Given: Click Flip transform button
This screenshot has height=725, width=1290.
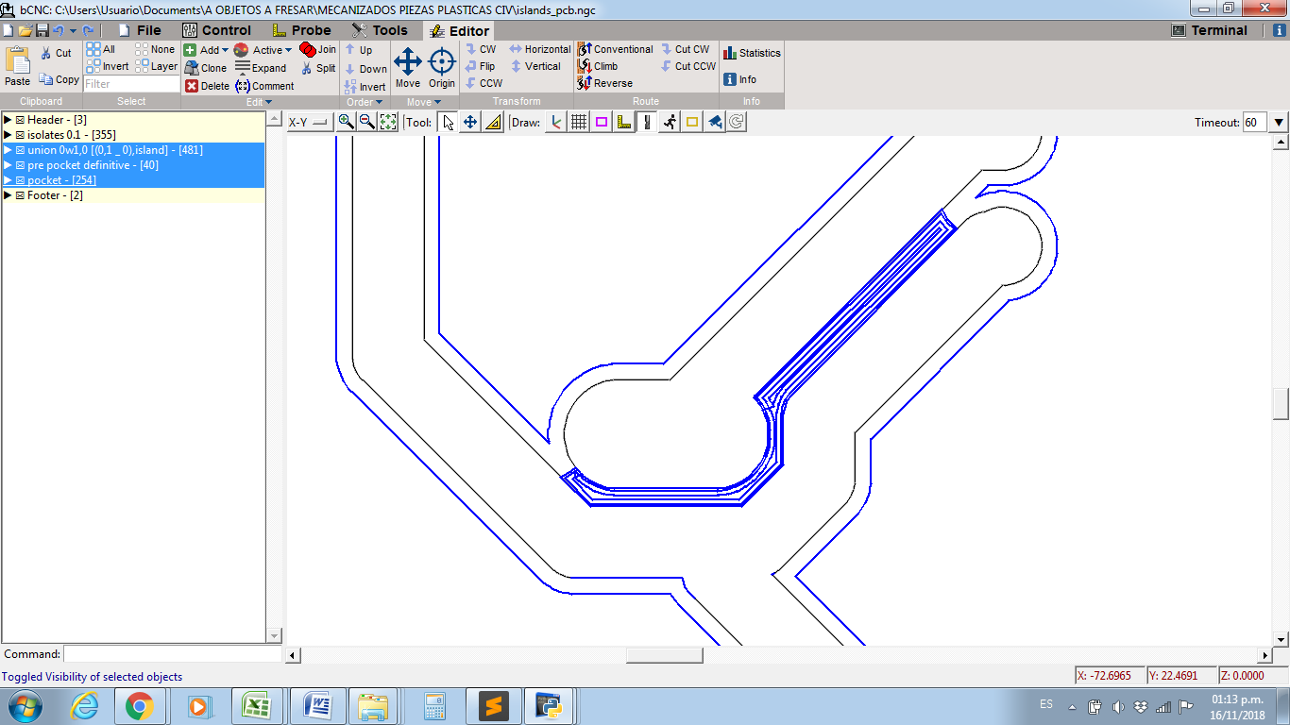Looking at the screenshot, I should tap(480, 66).
